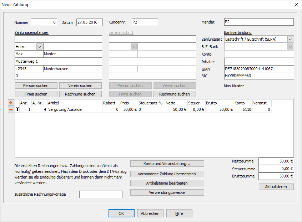Click the Steuersumme field
Image resolution: width=302 pixels, height=222 pixels.
coord(276,169)
